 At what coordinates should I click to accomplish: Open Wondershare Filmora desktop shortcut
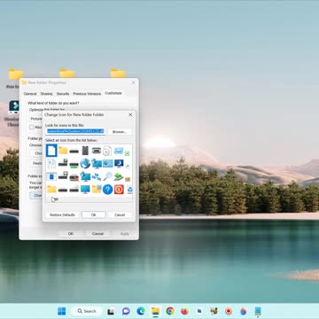pyautogui.click(x=13, y=107)
